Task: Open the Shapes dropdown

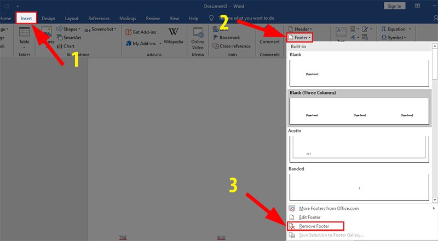Action: pyautogui.click(x=68, y=29)
